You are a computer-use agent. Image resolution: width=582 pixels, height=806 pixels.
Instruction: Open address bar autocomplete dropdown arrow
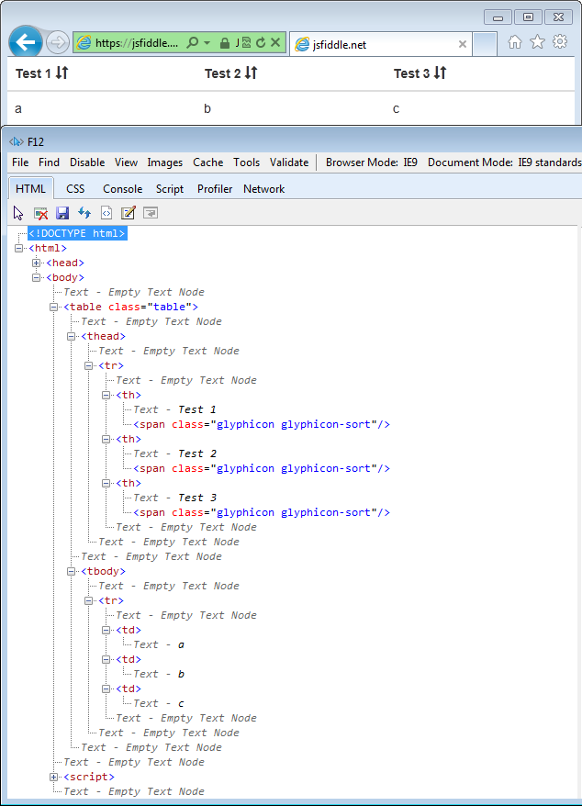click(207, 42)
